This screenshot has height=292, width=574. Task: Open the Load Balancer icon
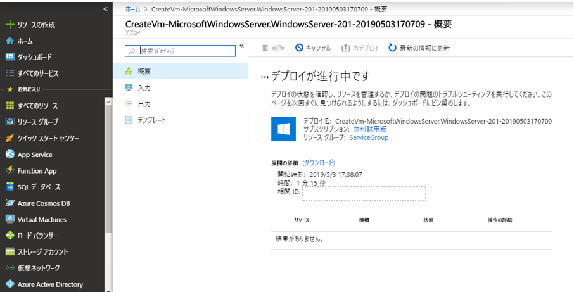point(10,236)
